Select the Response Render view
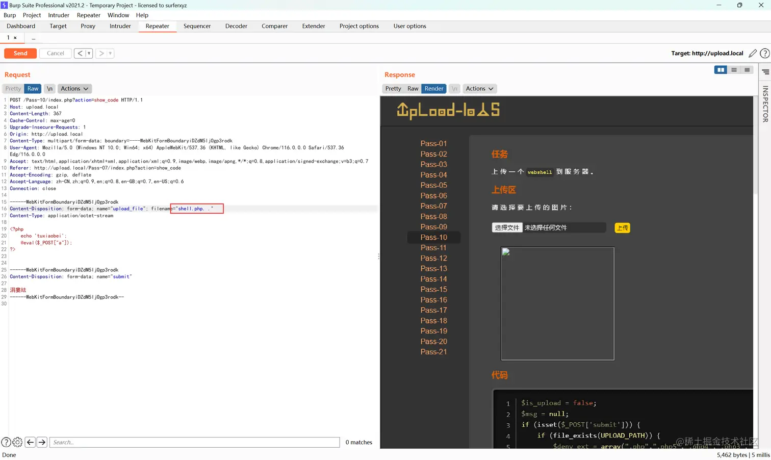This screenshot has height=460, width=771. (434, 89)
